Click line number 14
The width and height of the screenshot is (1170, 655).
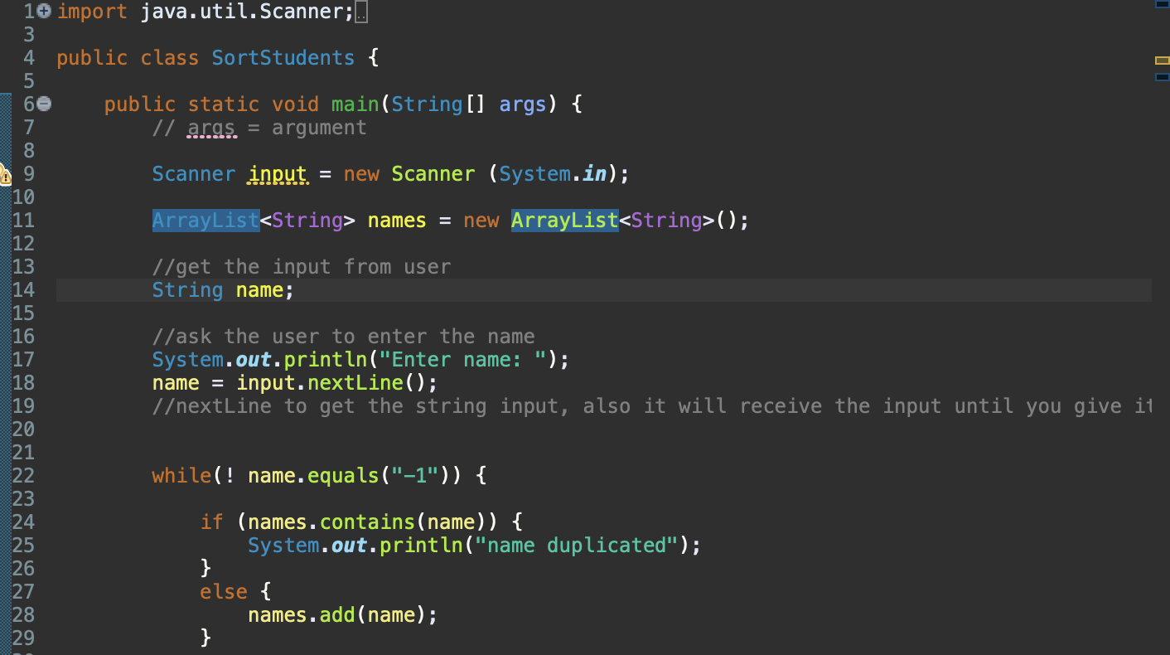point(24,289)
